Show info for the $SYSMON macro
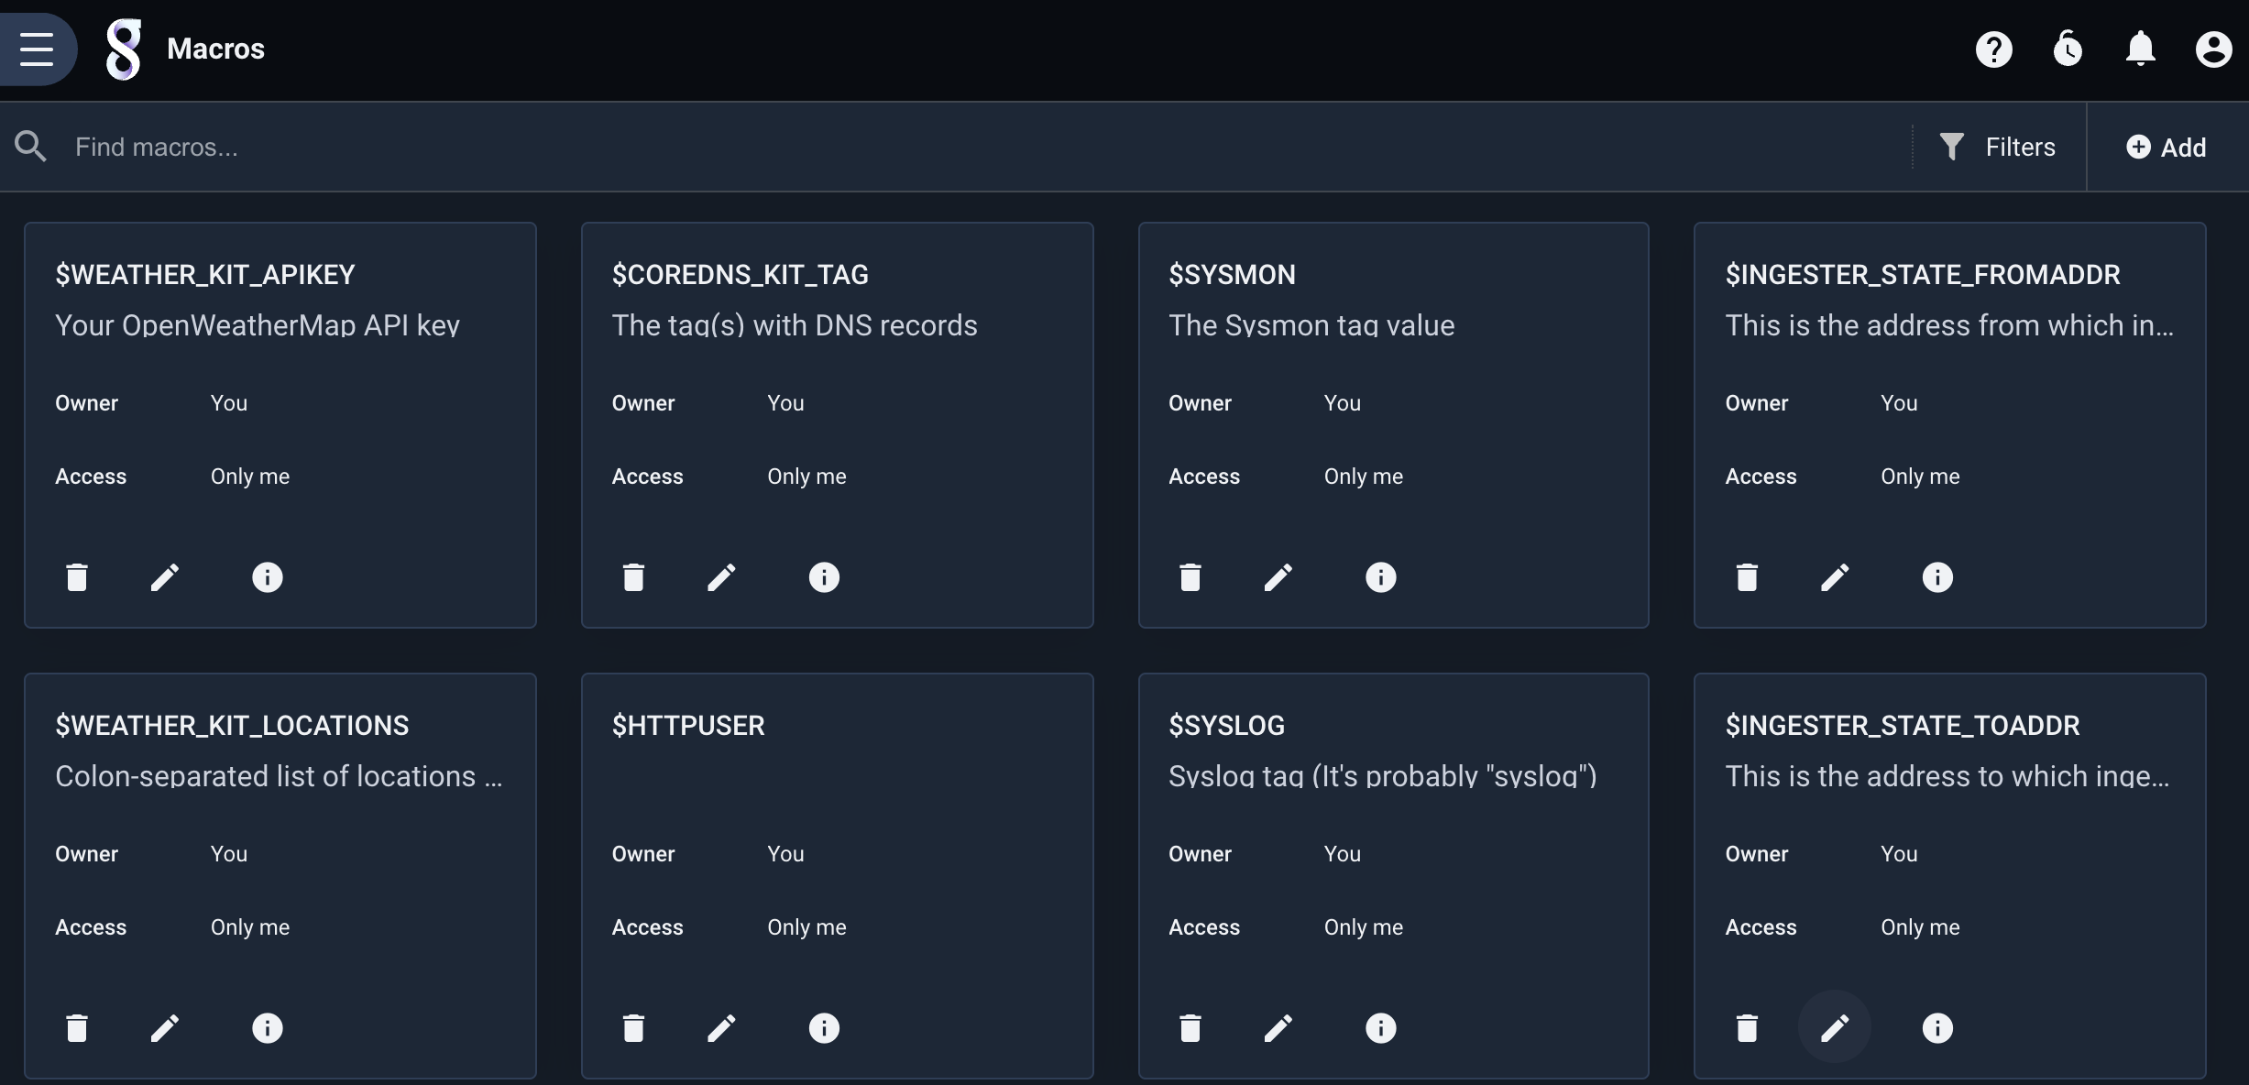The height and width of the screenshot is (1085, 2249). coord(1381,577)
